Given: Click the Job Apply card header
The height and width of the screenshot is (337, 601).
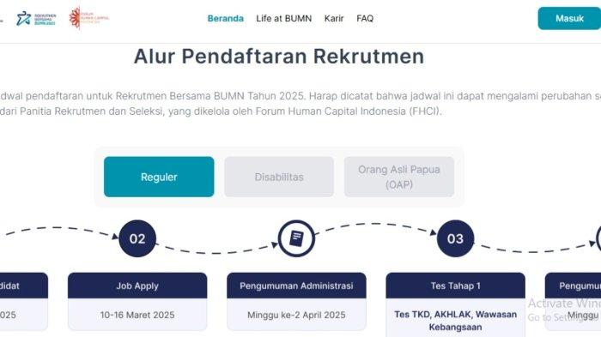Looking at the screenshot, I should point(137,286).
